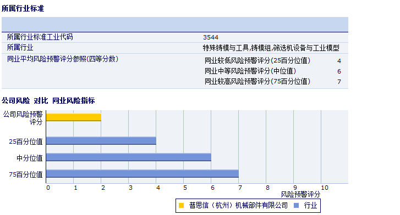The width and height of the screenshot is (400, 215).
Task: Click the 公司风险 对比 同业风险指标 heading
Action: [x=48, y=101]
